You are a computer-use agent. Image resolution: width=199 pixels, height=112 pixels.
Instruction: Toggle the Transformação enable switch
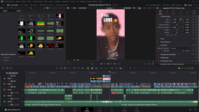[158, 16]
